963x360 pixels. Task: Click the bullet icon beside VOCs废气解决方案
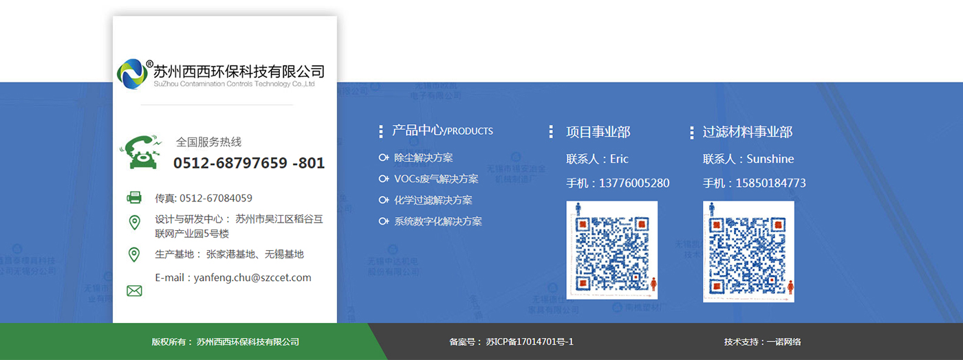pos(384,179)
